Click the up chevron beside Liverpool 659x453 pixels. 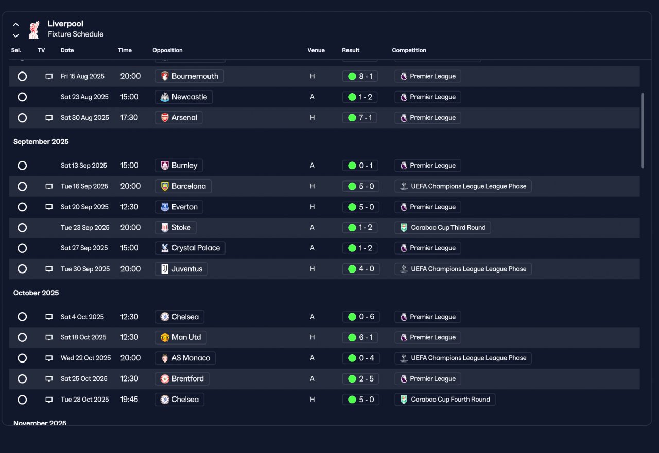(x=16, y=24)
